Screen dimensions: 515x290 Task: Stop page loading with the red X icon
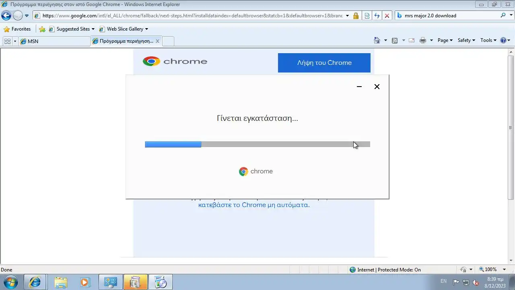coord(387,16)
